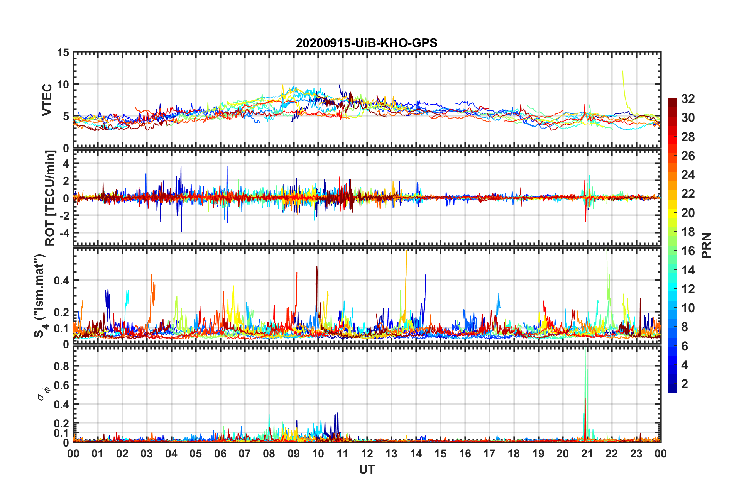Screen dimensions: 734x491
Task: Click sigma phi y-tick label 0.8
Action: [61, 366]
